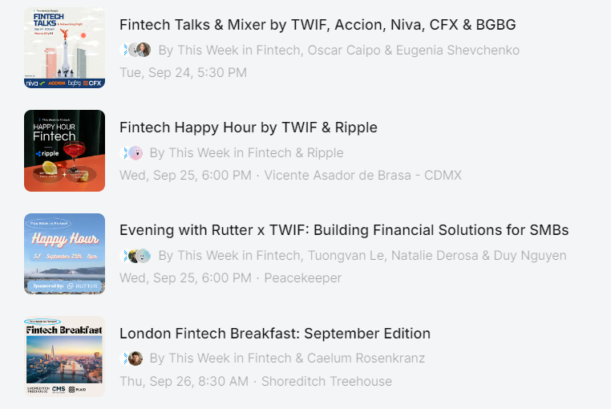Click the Shoreditch Treehouse venue text
This screenshot has width=611, height=409.
click(x=326, y=381)
